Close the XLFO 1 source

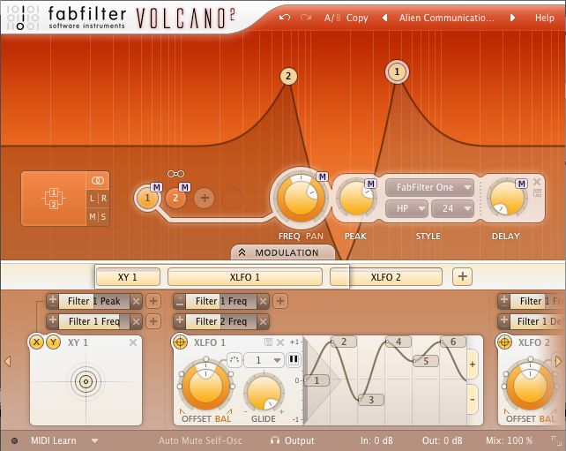[x=279, y=342]
